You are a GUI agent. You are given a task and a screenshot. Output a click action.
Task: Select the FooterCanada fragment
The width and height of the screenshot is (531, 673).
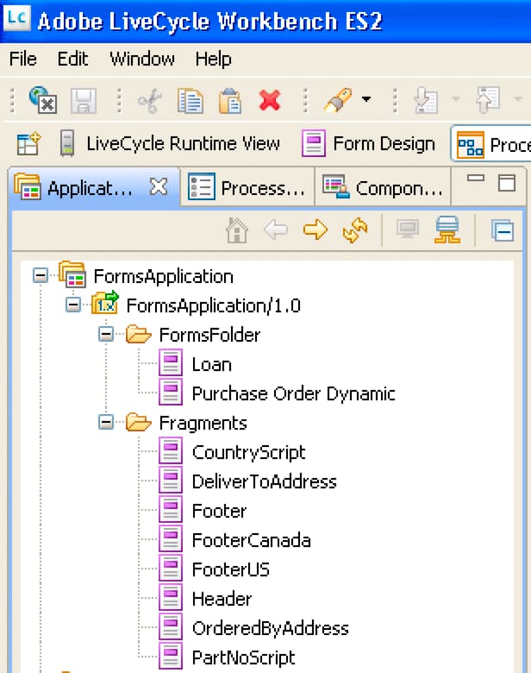tap(252, 540)
